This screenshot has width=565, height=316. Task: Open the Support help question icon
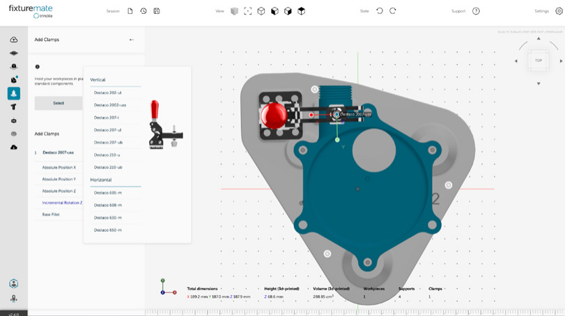tap(476, 11)
